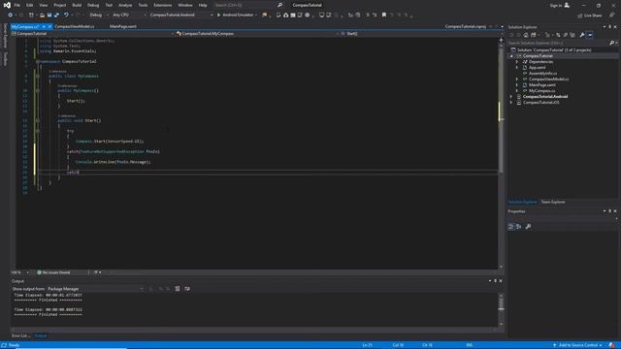Toggle Preview Selected Items in Solution Explorer
621x349 pixels.
pos(590,35)
